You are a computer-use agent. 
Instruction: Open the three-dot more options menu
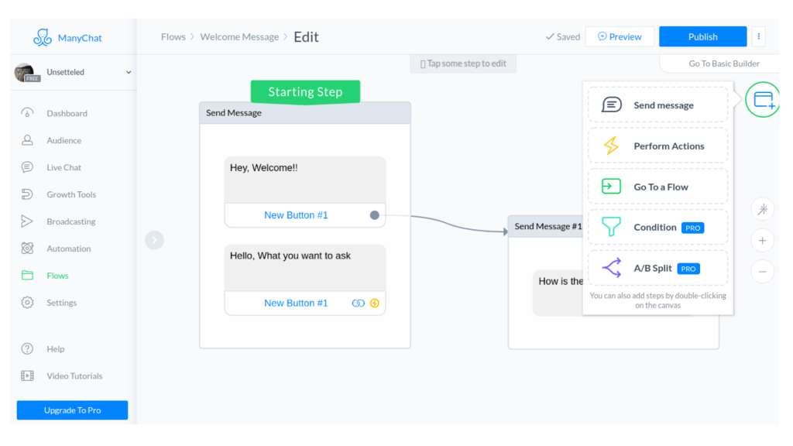[x=759, y=36]
